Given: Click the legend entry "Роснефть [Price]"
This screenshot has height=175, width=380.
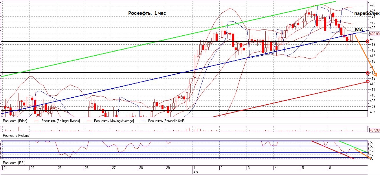Looking at the screenshot, I should tap(15, 121).
